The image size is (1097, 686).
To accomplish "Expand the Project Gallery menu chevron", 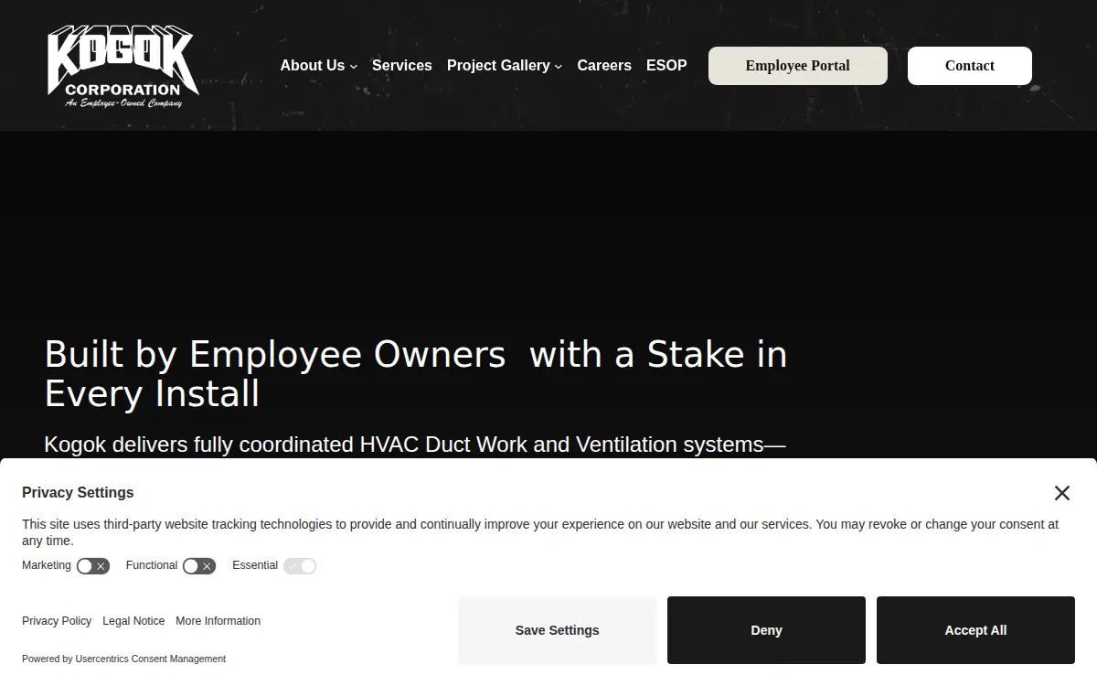I will pyautogui.click(x=559, y=67).
